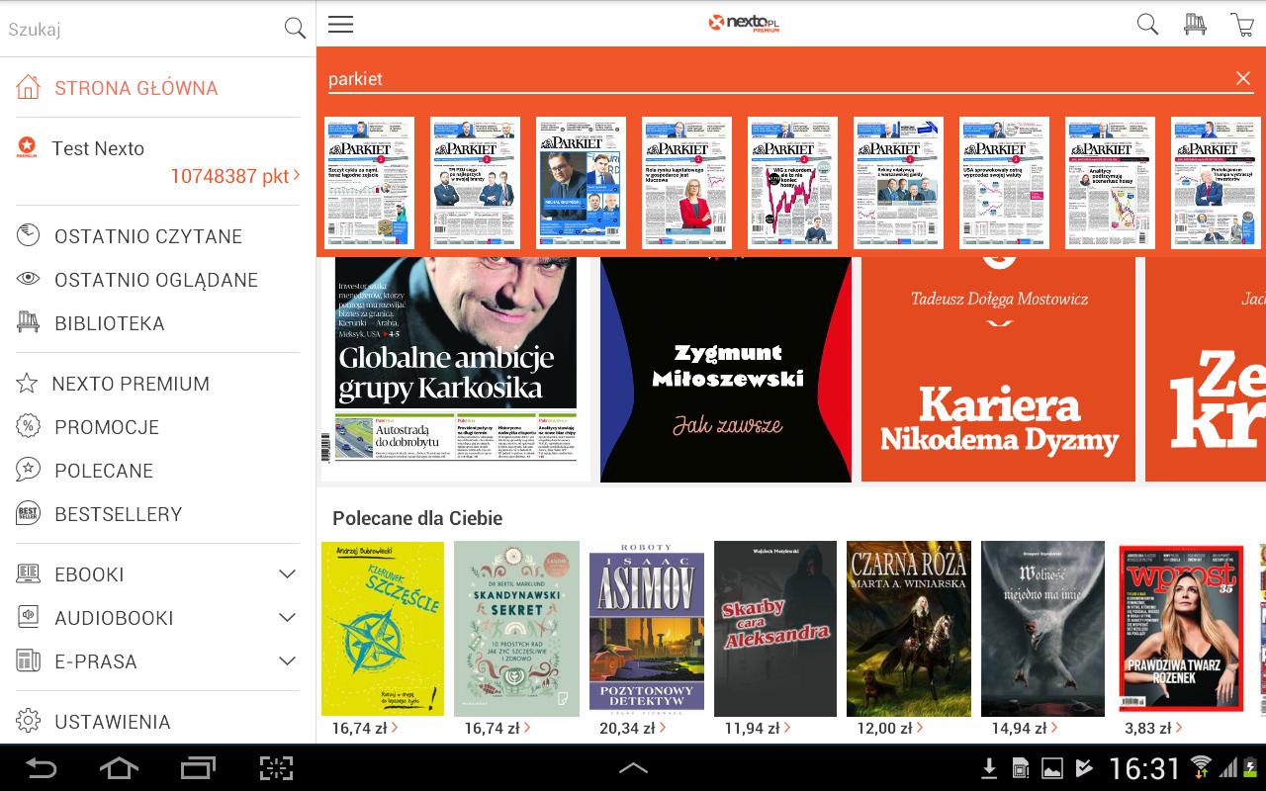Open Asimov Pozytonowy Detektyw cover
This screenshot has width=1266, height=791.
click(647, 628)
